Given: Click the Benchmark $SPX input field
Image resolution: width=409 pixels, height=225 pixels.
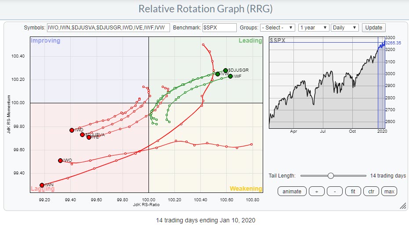Looking at the screenshot, I should point(219,27).
